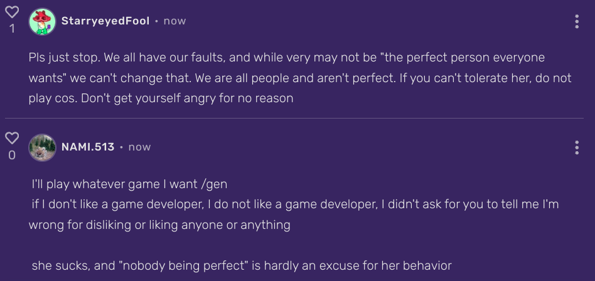595x281 pixels.
Task: Click the "now" timestamp beside StarryeyedFool
Action: (x=174, y=21)
